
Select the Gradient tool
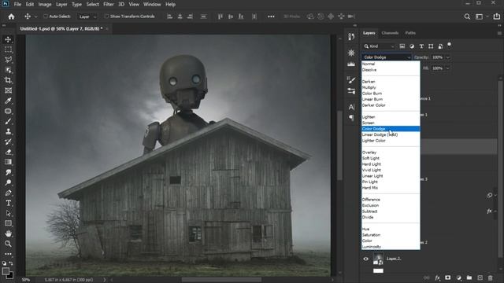pos(8,162)
